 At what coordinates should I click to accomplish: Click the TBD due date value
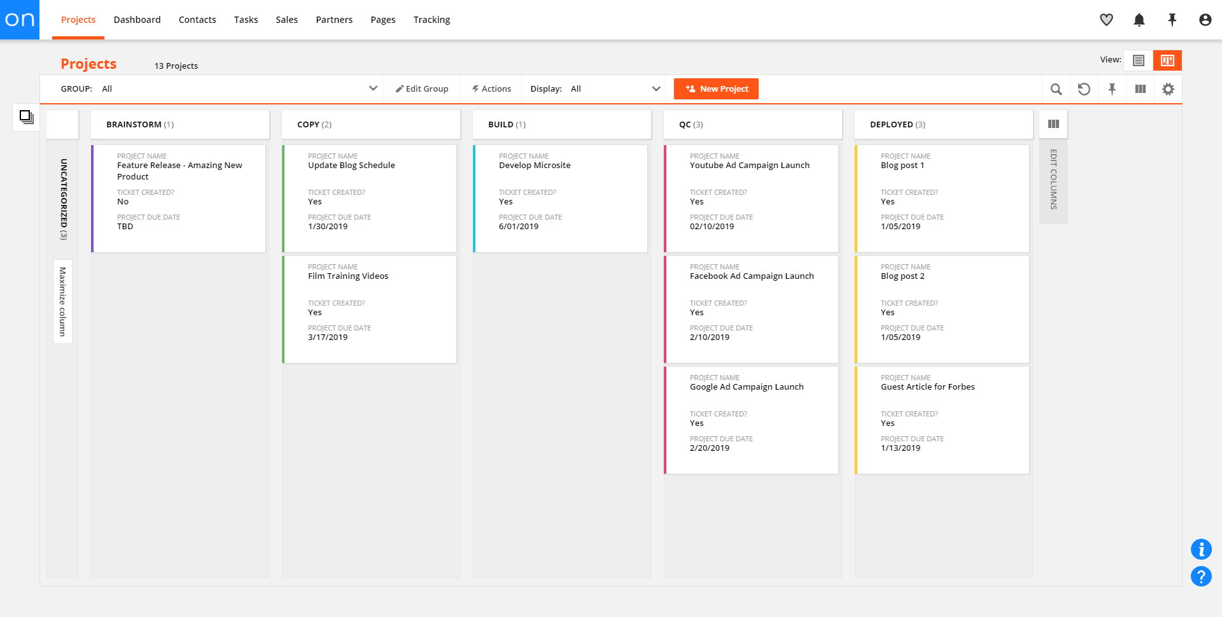click(x=125, y=227)
